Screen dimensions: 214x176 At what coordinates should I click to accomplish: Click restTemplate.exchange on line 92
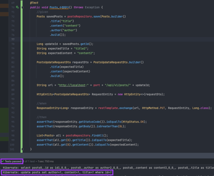(x=115, y=108)
